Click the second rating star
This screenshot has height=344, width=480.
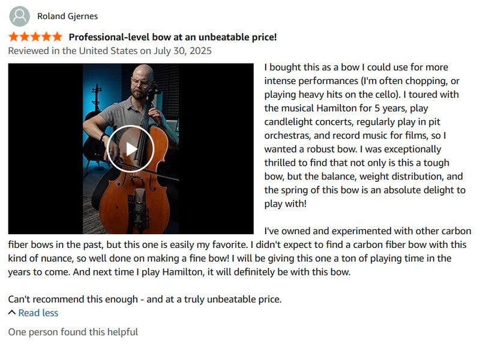coord(24,37)
